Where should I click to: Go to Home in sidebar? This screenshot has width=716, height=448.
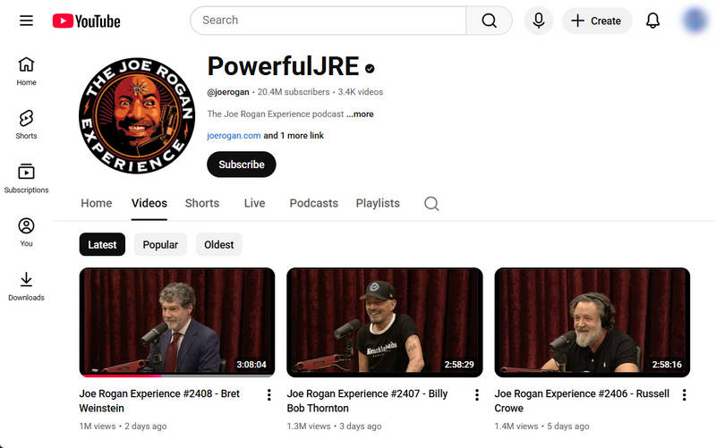point(26,72)
